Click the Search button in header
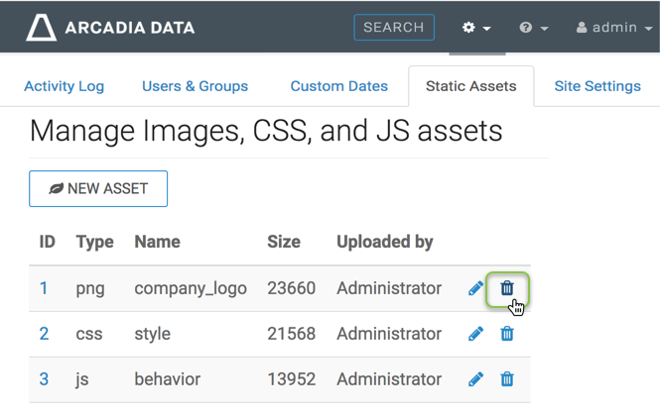The image size is (660, 418). (x=394, y=28)
